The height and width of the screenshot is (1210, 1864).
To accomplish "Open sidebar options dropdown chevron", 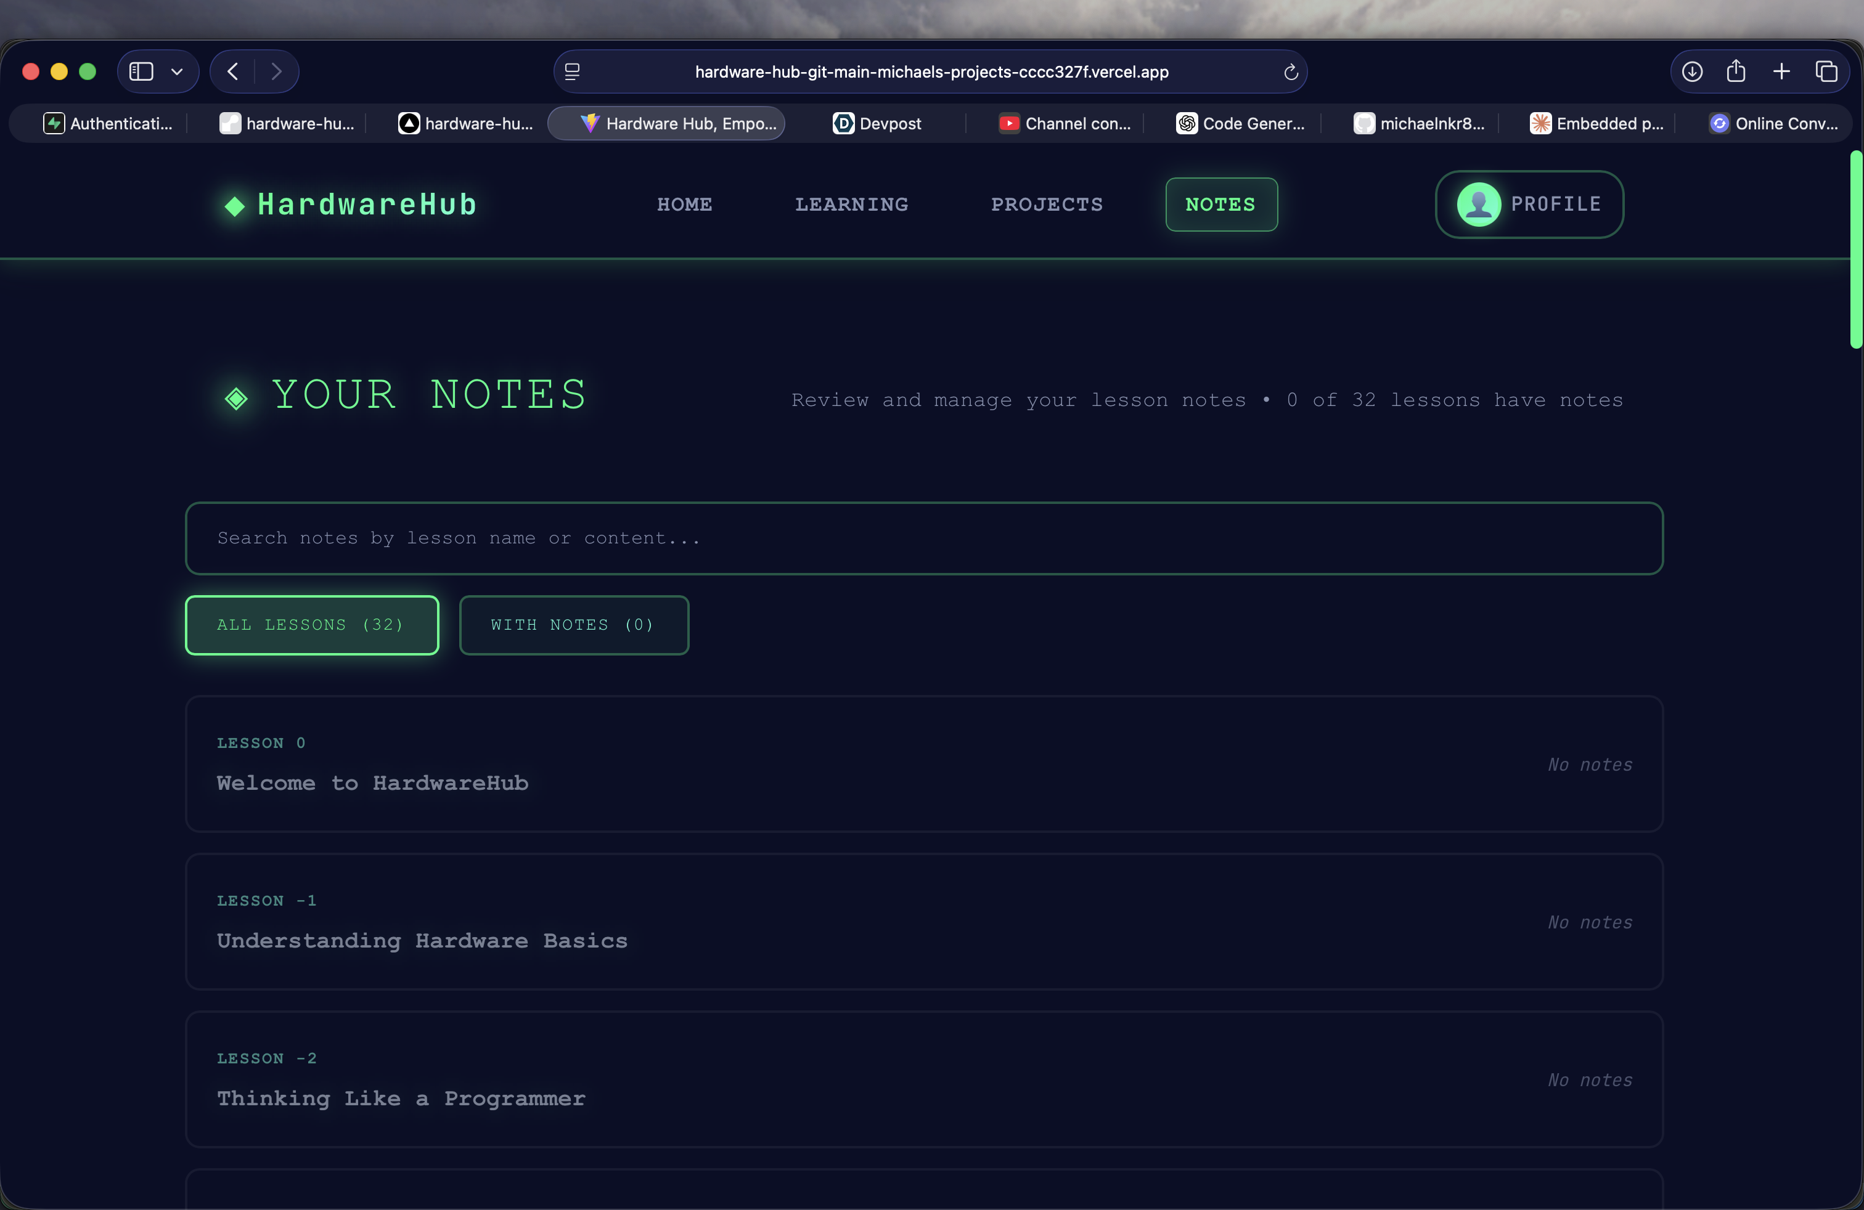I will click(x=177, y=72).
